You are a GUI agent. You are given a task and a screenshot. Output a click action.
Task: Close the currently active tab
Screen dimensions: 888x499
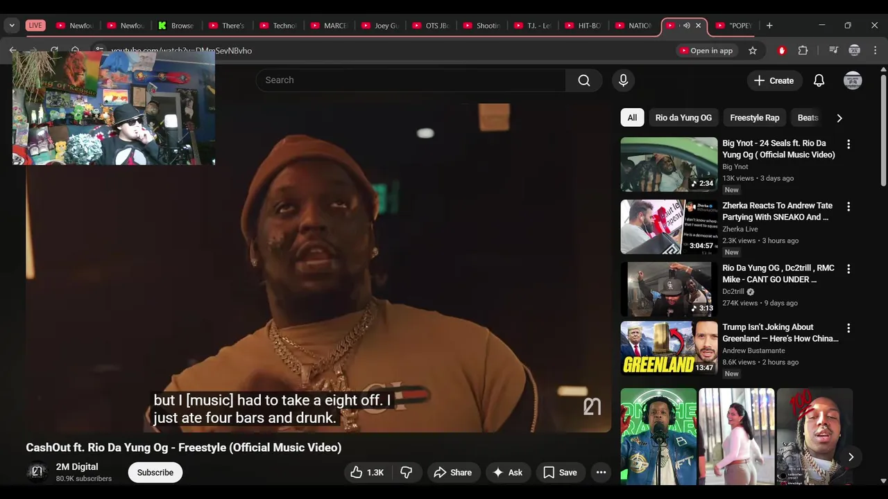699,26
